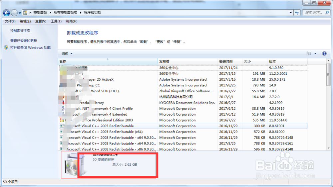
Task: Click the Back navigation arrow
Action: point(6,13)
